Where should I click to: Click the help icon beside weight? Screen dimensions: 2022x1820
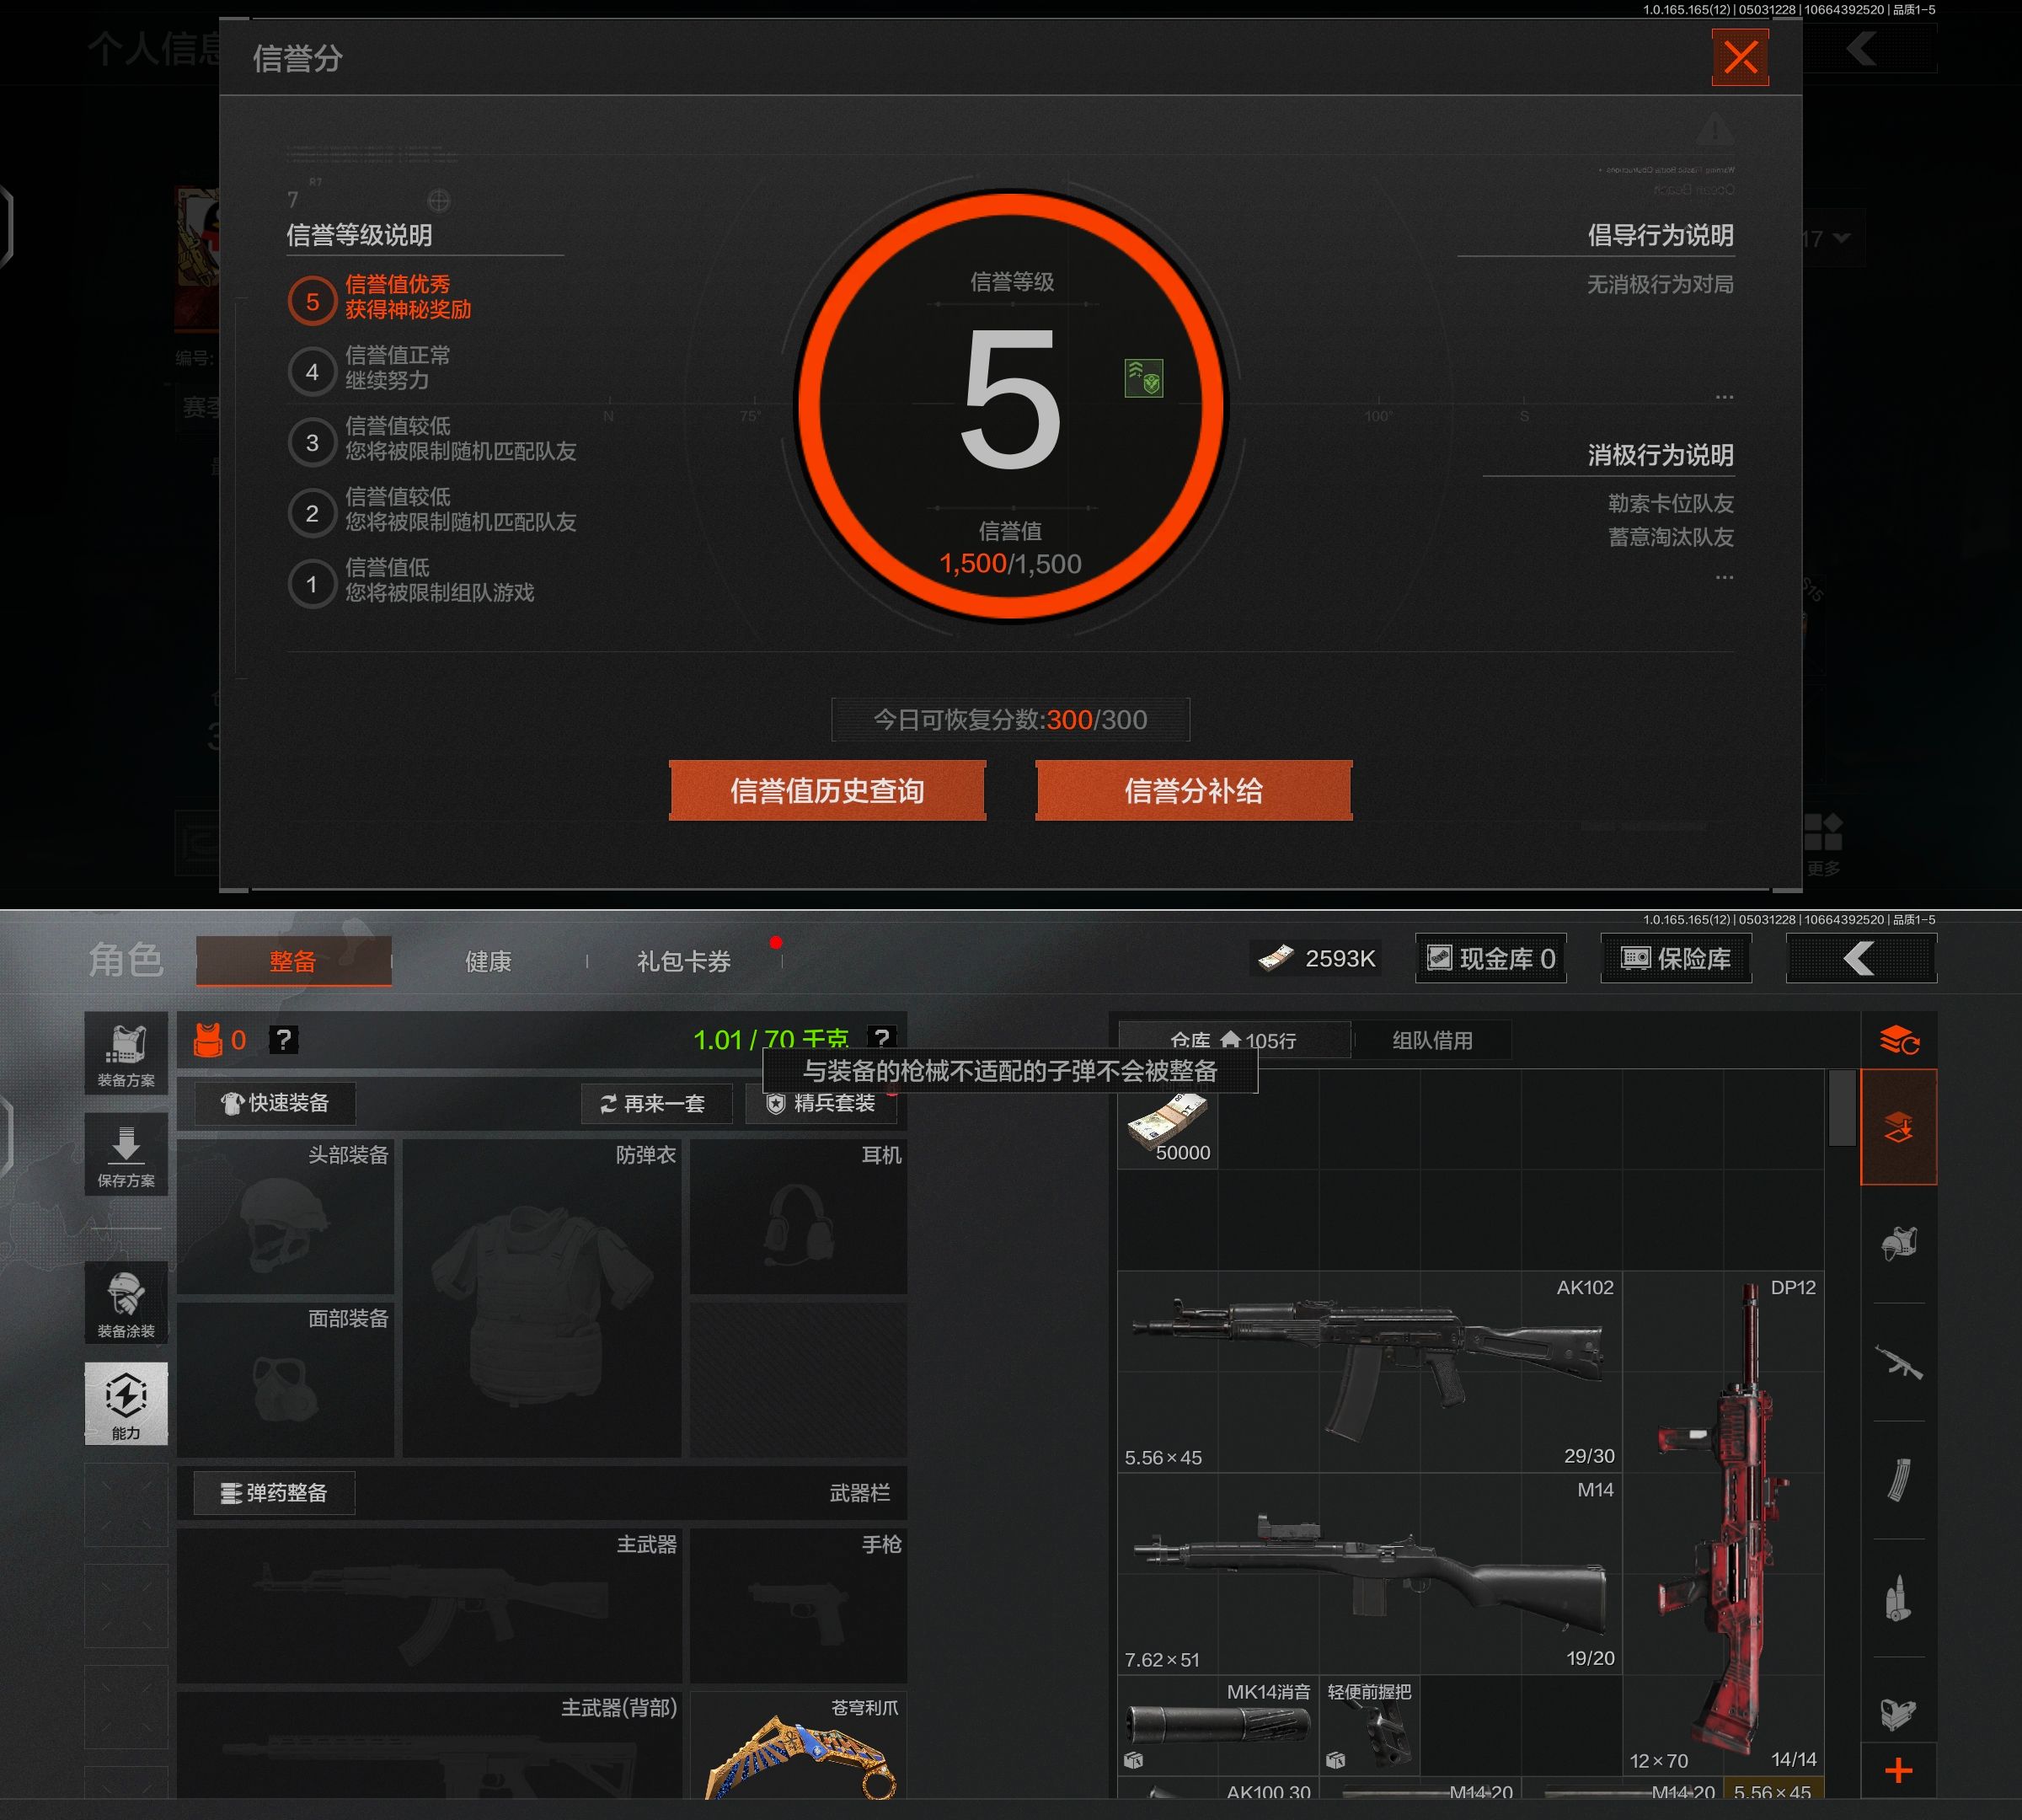click(882, 1038)
